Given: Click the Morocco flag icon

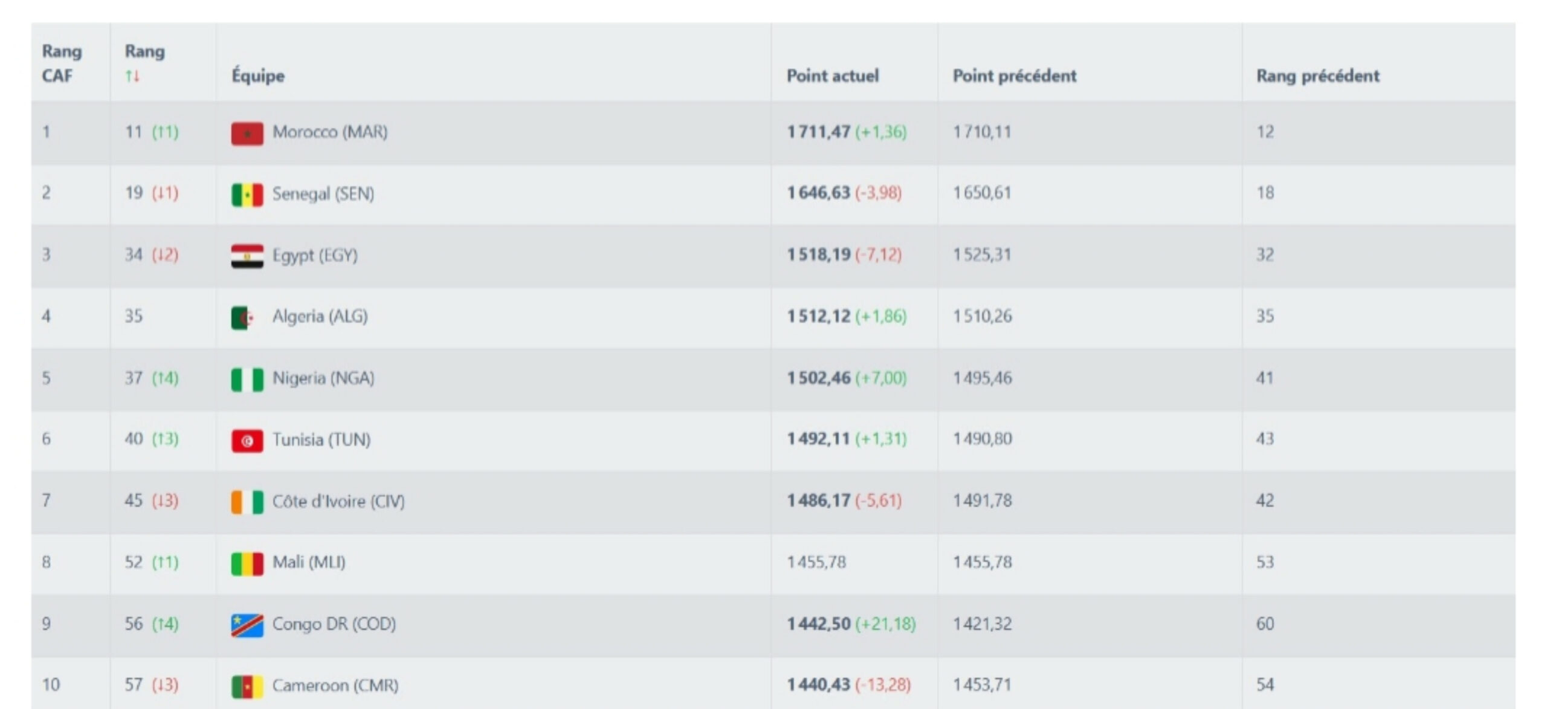Looking at the screenshot, I should 247,134.
